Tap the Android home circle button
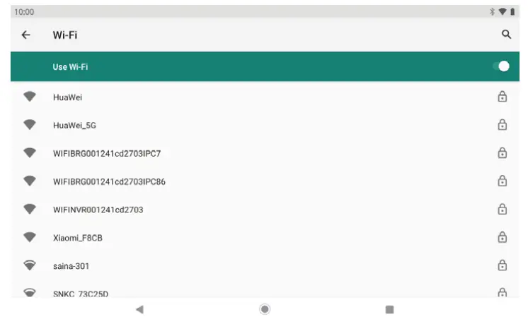This screenshot has width=528, height=319. (x=265, y=309)
